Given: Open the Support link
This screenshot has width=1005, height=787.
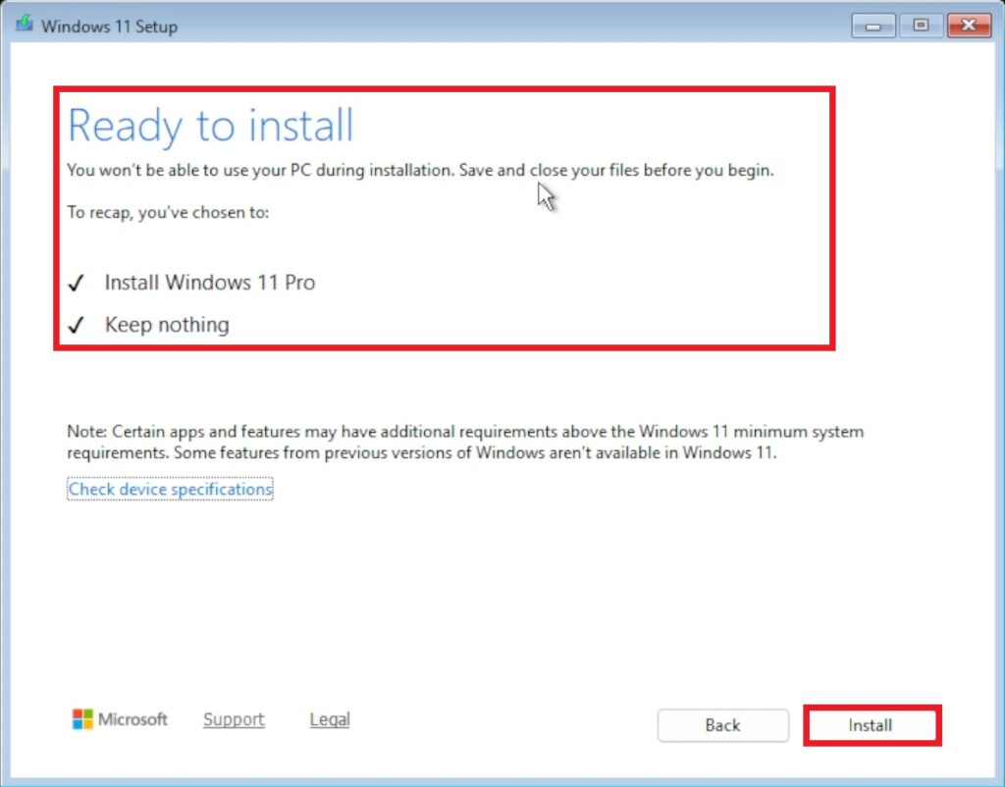Looking at the screenshot, I should coord(234,719).
